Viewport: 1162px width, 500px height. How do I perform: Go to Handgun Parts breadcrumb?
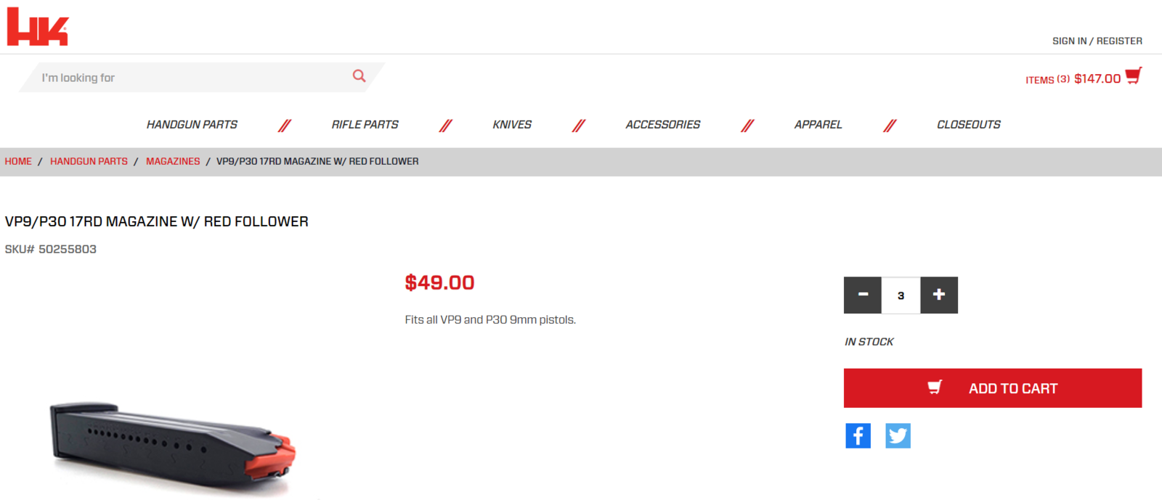pos(89,161)
